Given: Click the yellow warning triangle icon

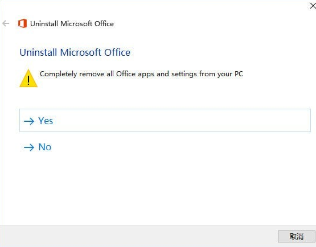Looking at the screenshot, I should tap(28, 79).
